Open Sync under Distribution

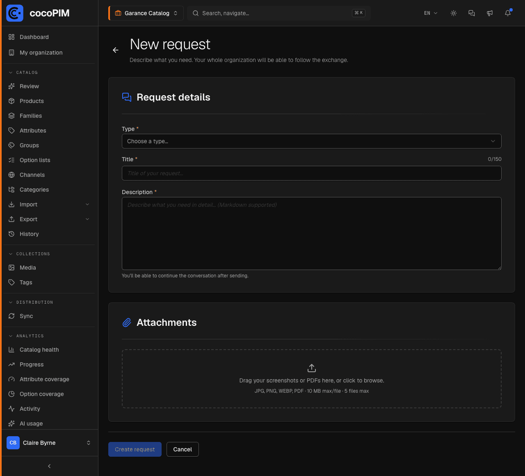pyautogui.click(x=49, y=316)
